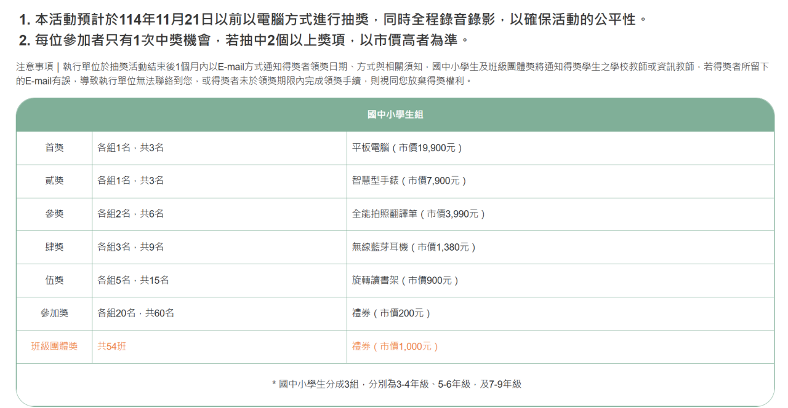This screenshot has height=408, width=788.
Task: Select the 肆獎 row label
Action: (54, 248)
